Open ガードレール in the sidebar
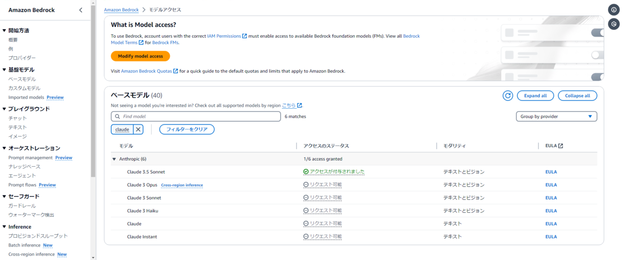The height and width of the screenshot is (260, 623). [22, 206]
